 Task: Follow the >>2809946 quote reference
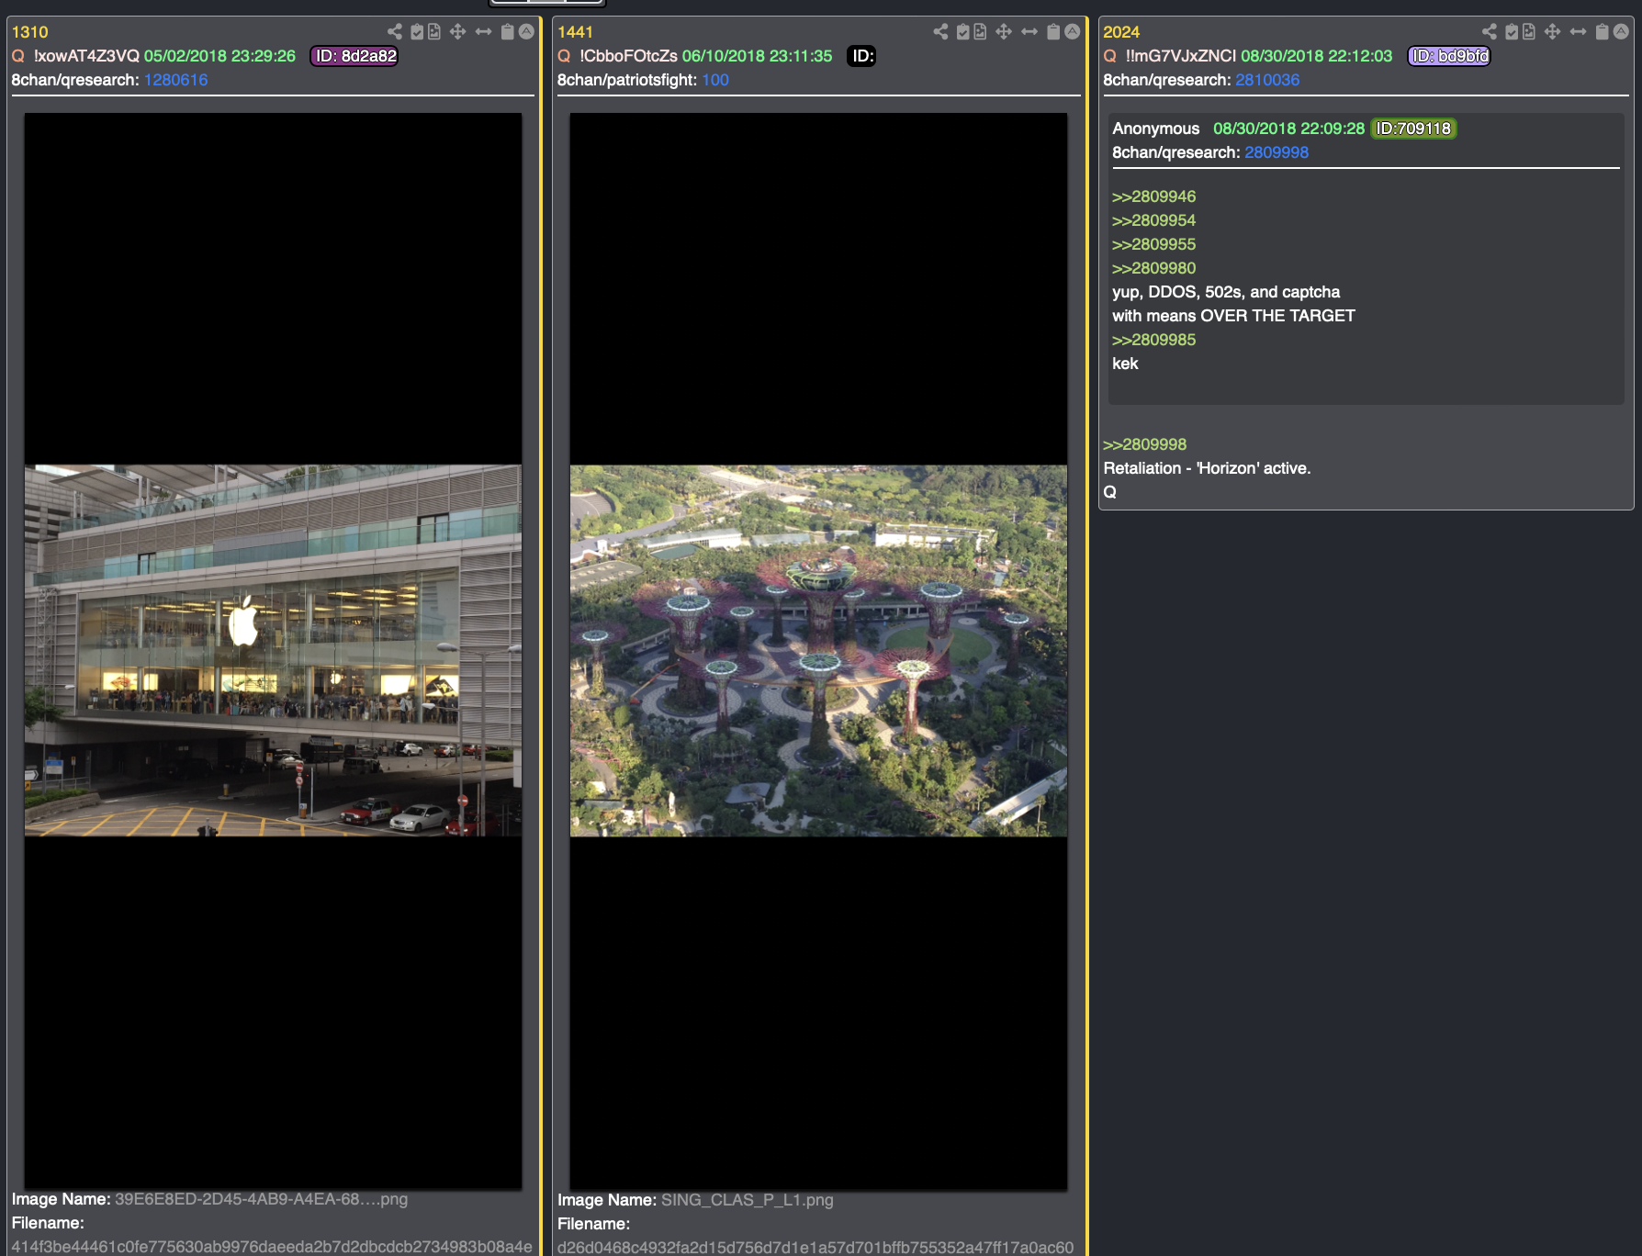(1153, 196)
